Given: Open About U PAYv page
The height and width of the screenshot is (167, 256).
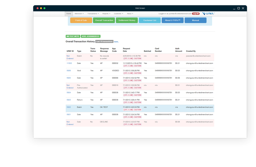Looking at the screenshot, I should (x=173, y=20).
